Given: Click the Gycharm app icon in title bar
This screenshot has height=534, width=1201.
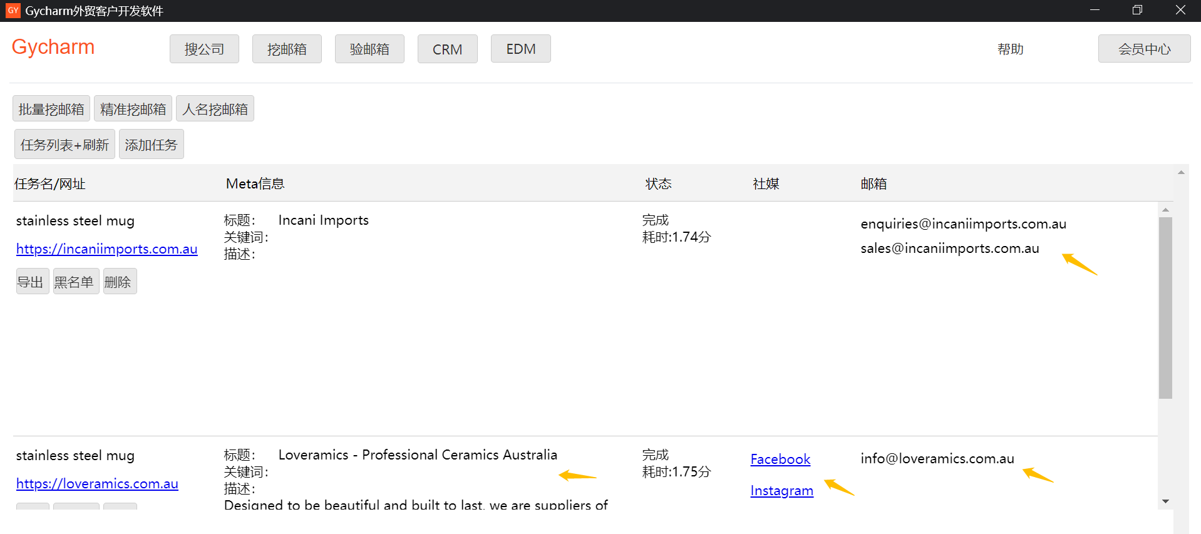Looking at the screenshot, I should [x=13, y=11].
